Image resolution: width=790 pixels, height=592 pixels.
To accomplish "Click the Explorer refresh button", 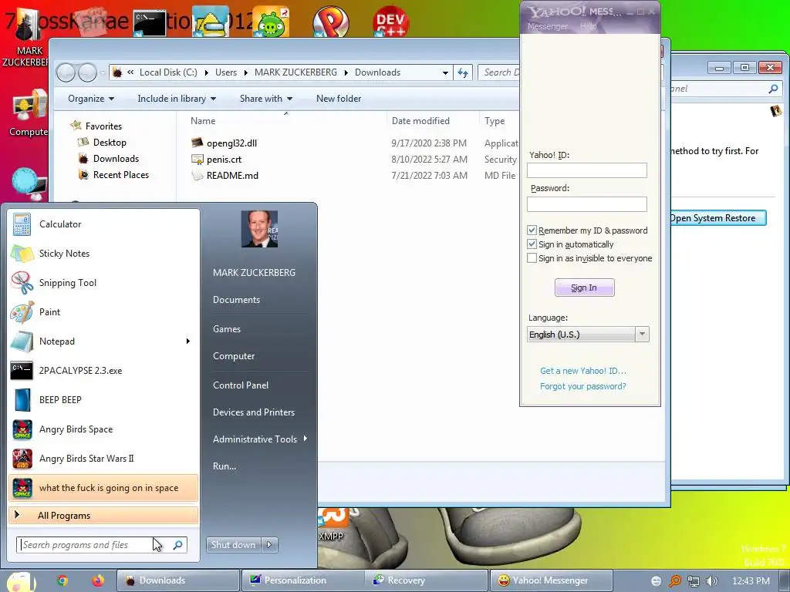I will pos(463,72).
